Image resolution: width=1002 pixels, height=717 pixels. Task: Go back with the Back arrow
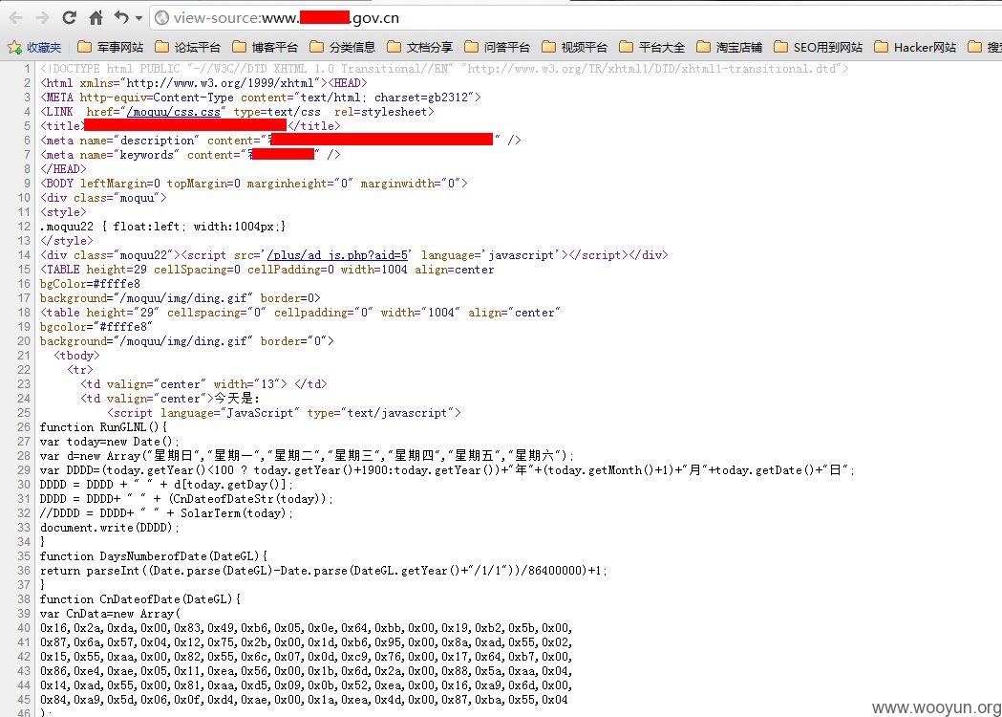pos(16,18)
